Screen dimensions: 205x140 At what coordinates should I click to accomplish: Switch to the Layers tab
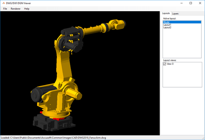pos(175,14)
